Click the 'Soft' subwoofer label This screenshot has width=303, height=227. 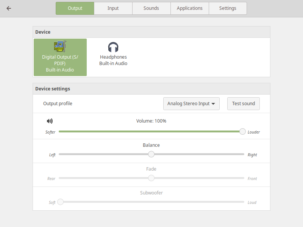point(52,203)
